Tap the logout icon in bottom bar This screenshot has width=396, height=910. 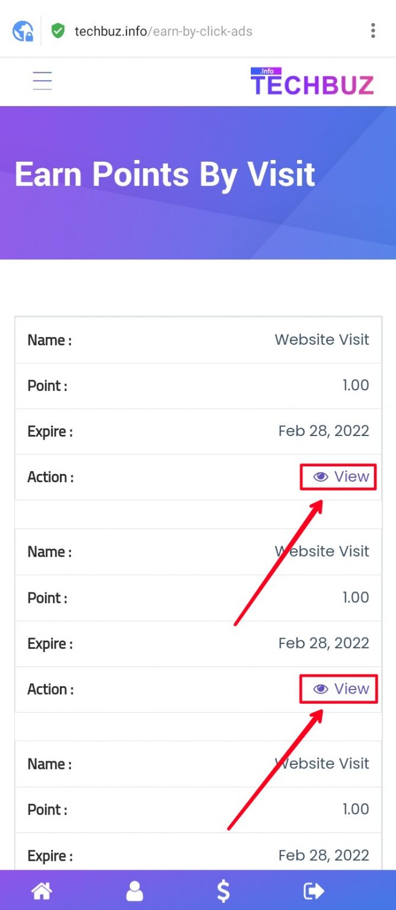point(314,890)
